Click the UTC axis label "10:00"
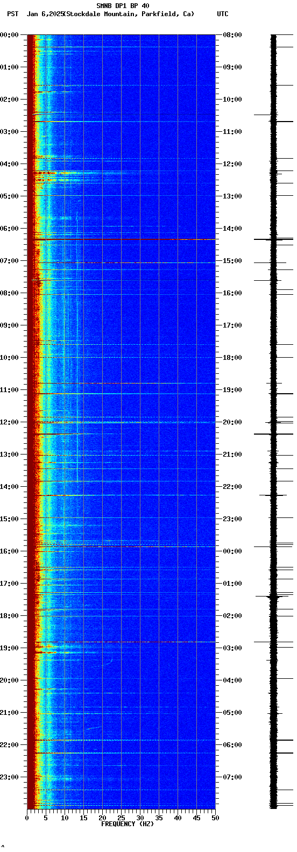This screenshot has height=852, width=297. pos(232,100)
